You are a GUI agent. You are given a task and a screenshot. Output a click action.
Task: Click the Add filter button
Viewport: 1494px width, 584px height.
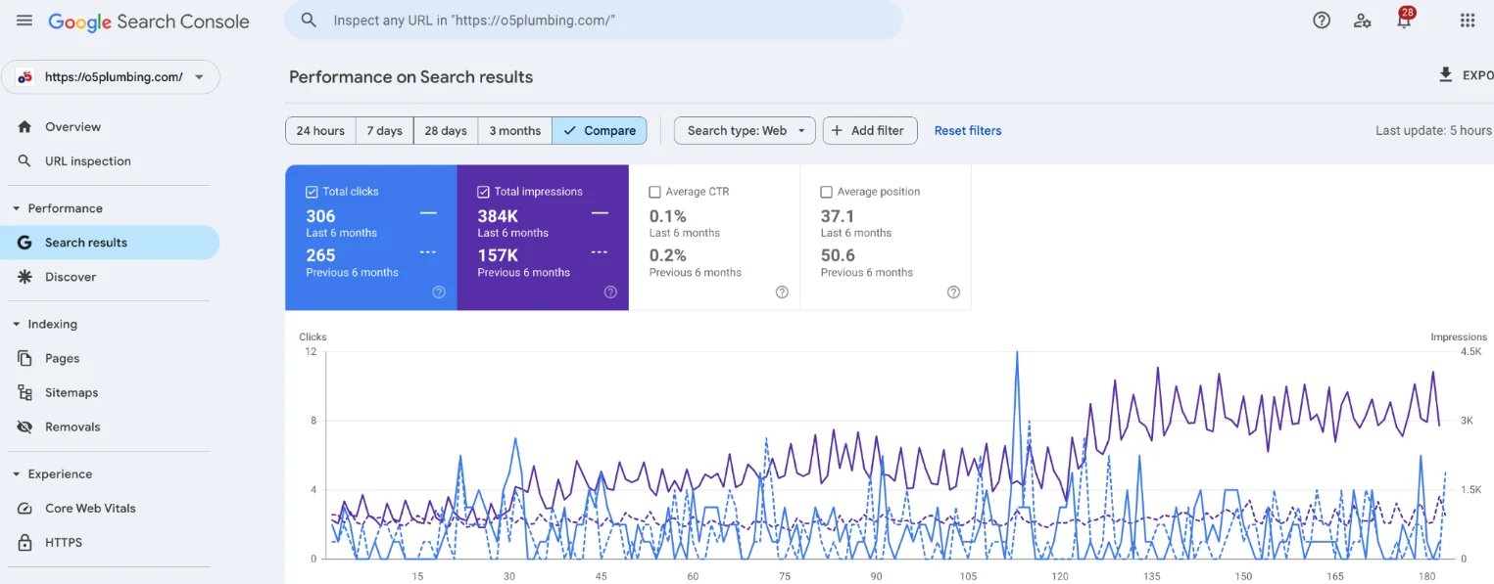[x=870, y=130]
